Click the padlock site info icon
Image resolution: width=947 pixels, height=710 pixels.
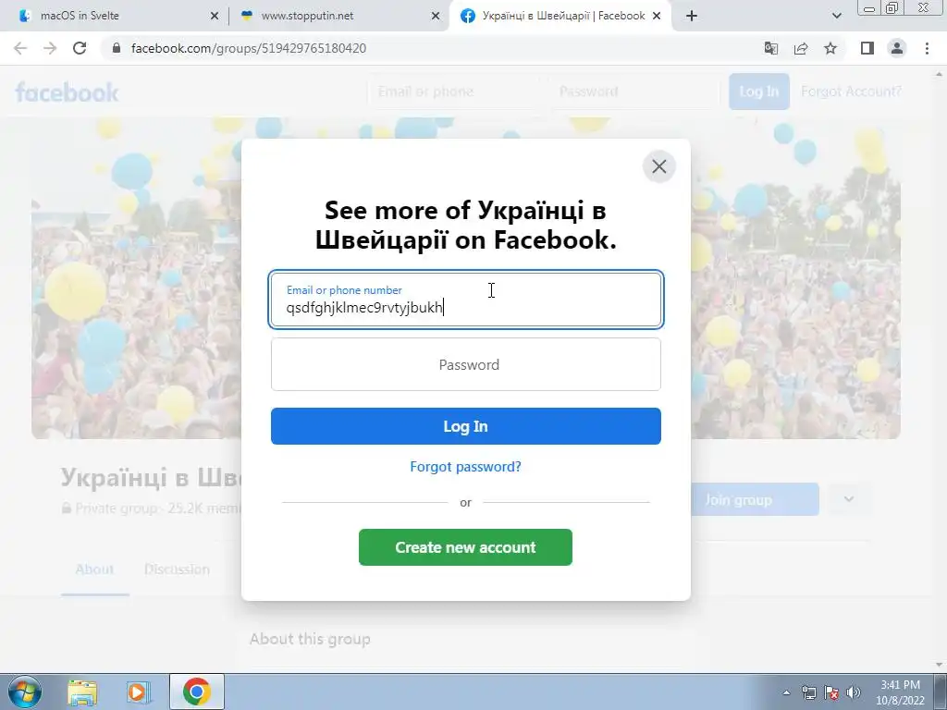pyautogui.click(x=117, y=48)
